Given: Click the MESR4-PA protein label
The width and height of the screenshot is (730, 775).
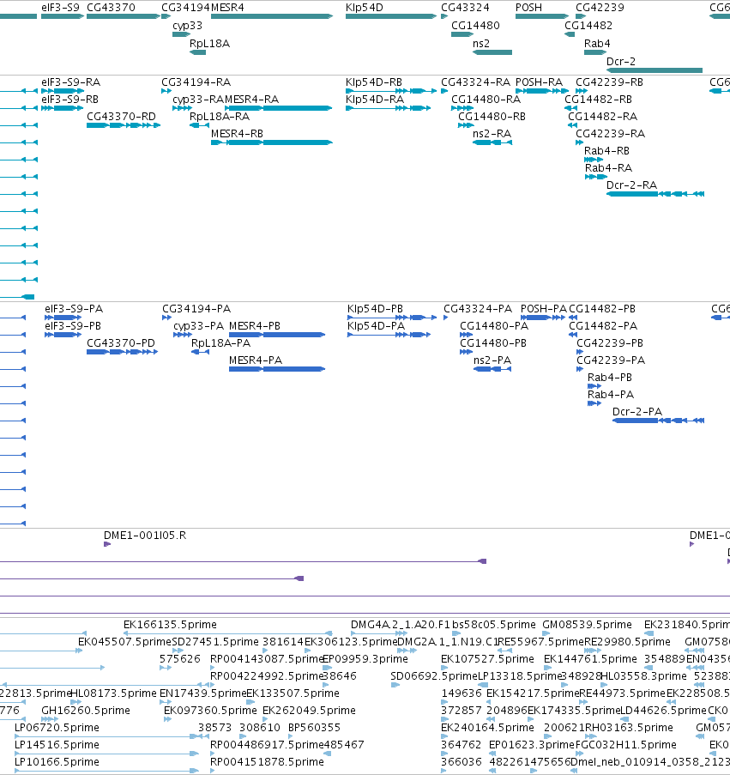Looking at the screenshot, I should 256,360.
